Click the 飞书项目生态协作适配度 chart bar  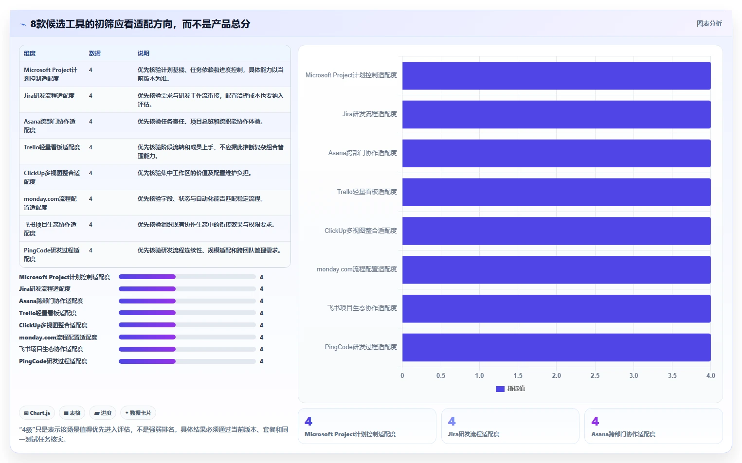pos(556,308)
